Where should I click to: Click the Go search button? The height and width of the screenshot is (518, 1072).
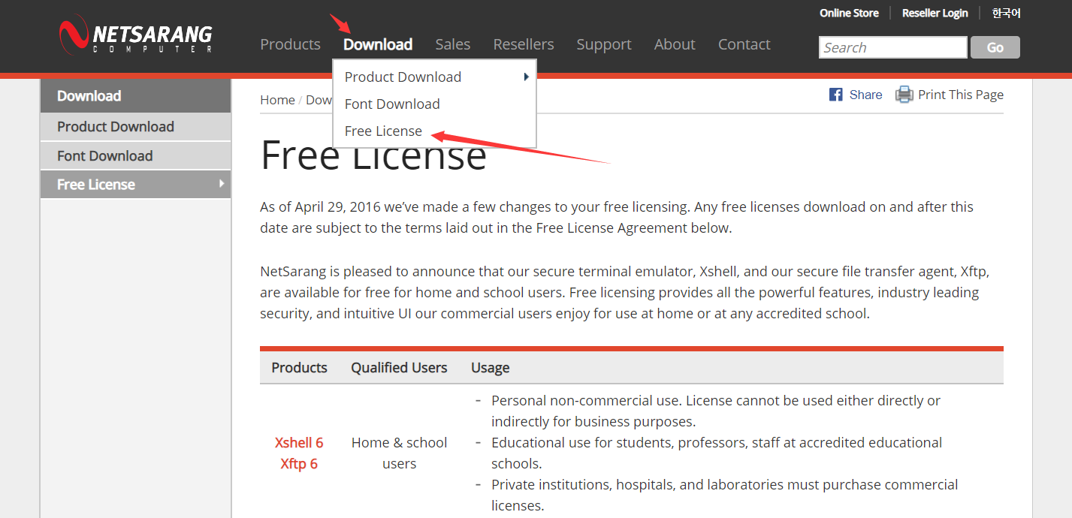click(995, 47)
